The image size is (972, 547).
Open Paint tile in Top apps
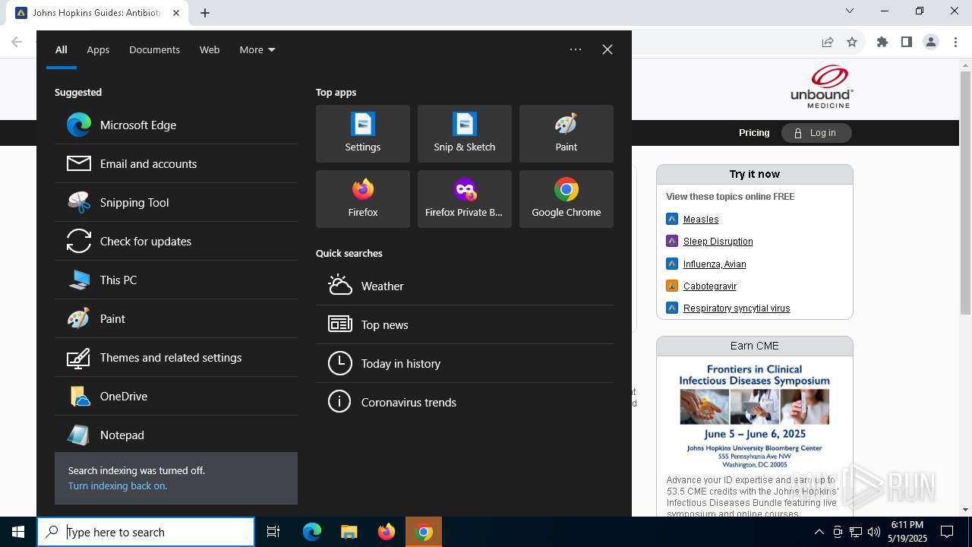coord(566,134)
